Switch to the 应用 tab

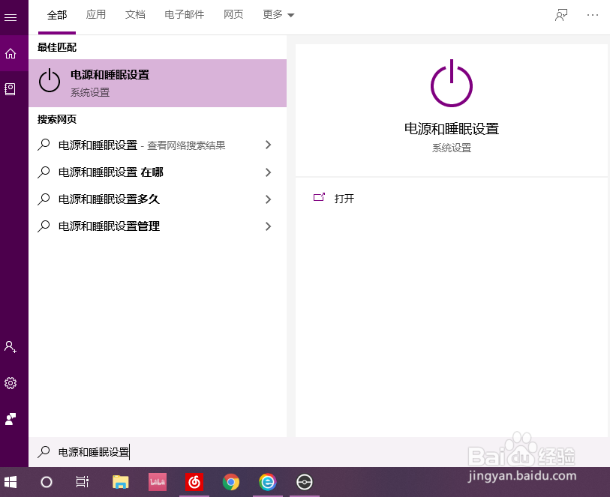(x=96, y=15)
